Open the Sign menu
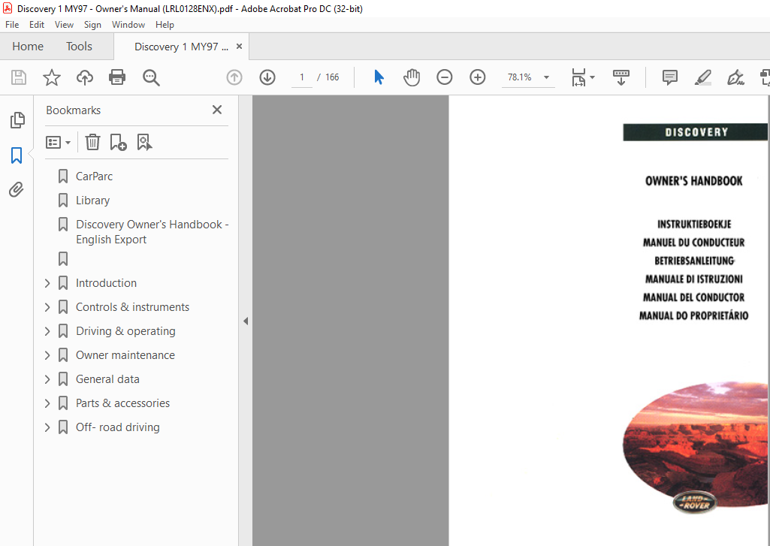Image resolution: width=770 pixels, height=546 pixels. coord(92,25)
